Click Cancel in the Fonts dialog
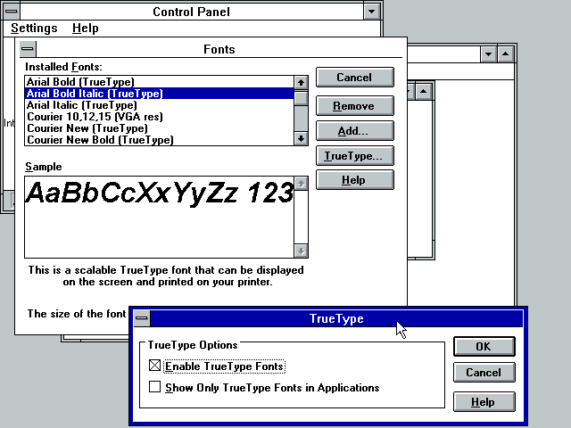This screenshot has width=571, height=428. (355, 78)
